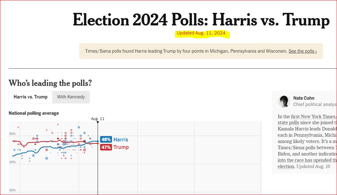Click the blue dot ending Harris line
Screen dimensions: 337x195
pyautogui.click(x=98, y=141)
